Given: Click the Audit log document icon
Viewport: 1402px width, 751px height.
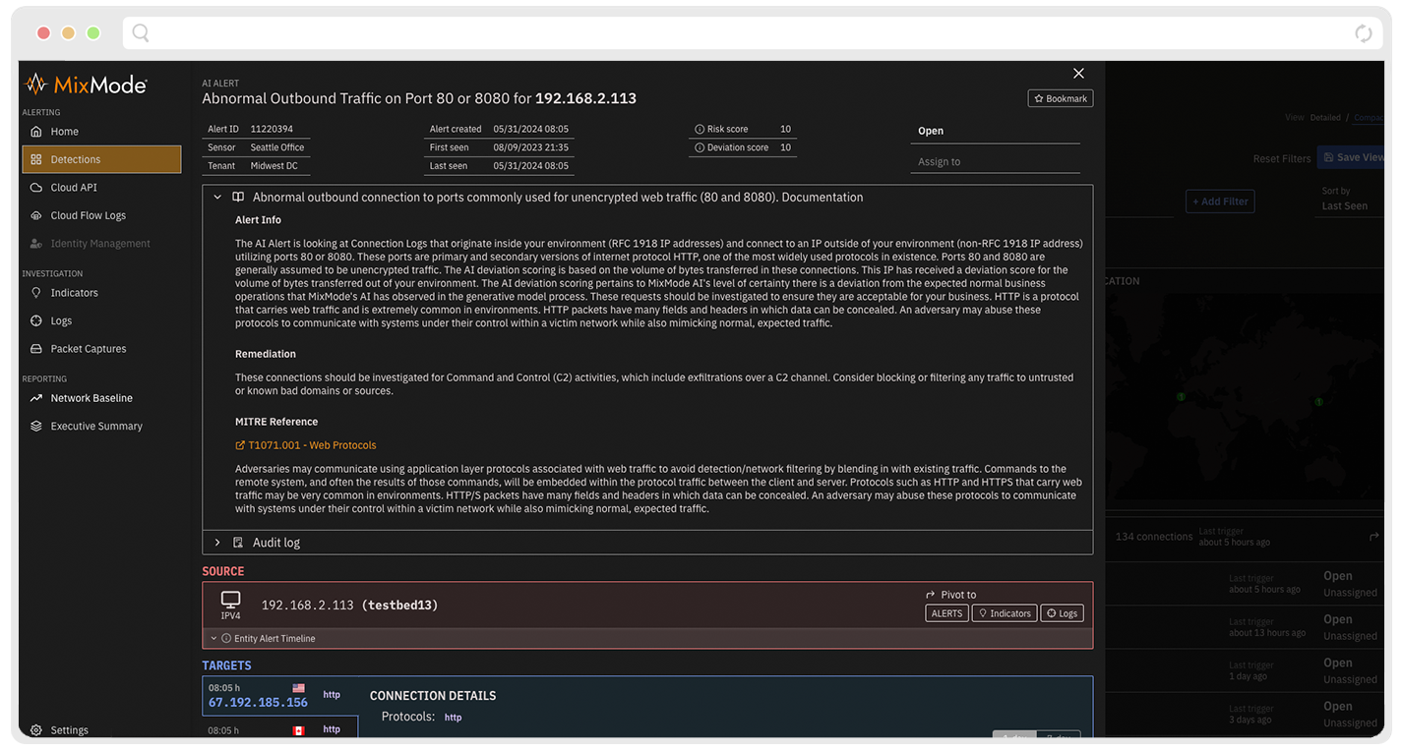Looking at the screenshot, I should tap(238, 543).
